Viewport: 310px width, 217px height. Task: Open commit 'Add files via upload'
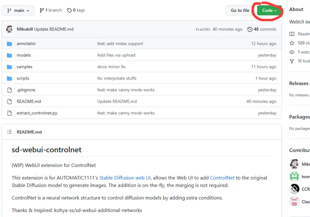[116, 55]
